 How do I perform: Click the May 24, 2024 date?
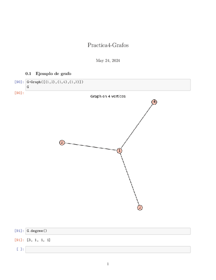pyautogui.click(x=108, y=61)
